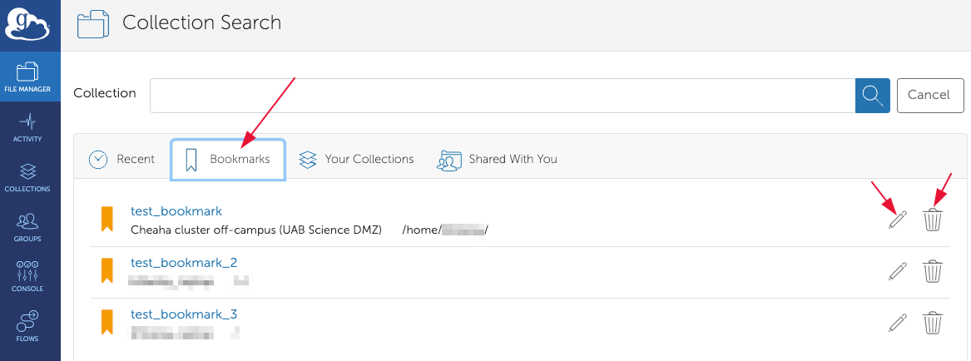Delete test_bookmark_3 using trash icon
971x361 pixels.
(933, 323)
